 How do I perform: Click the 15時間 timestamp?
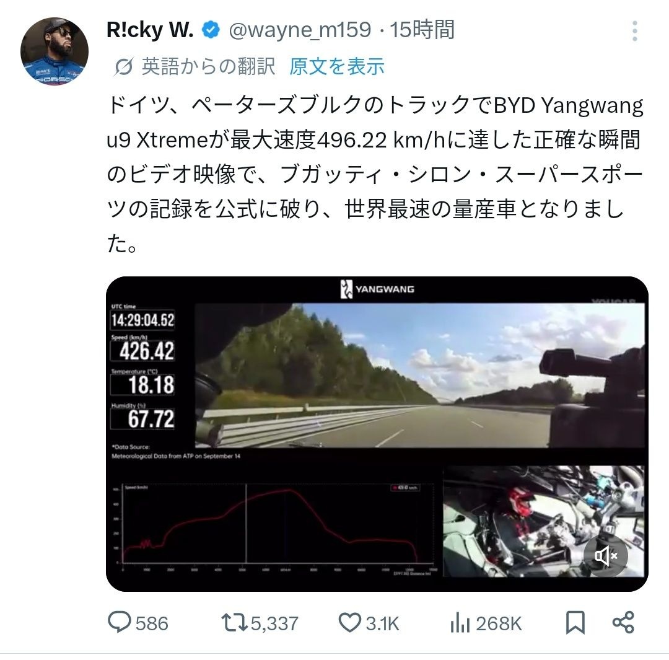point(422,30)
